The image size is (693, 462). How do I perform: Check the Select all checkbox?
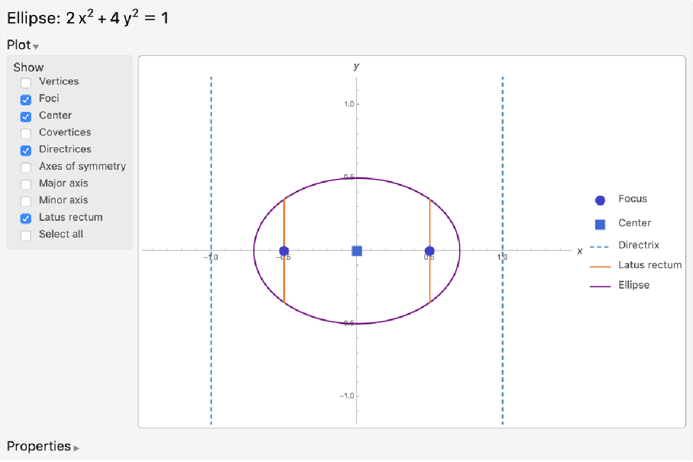pos(26,235)
